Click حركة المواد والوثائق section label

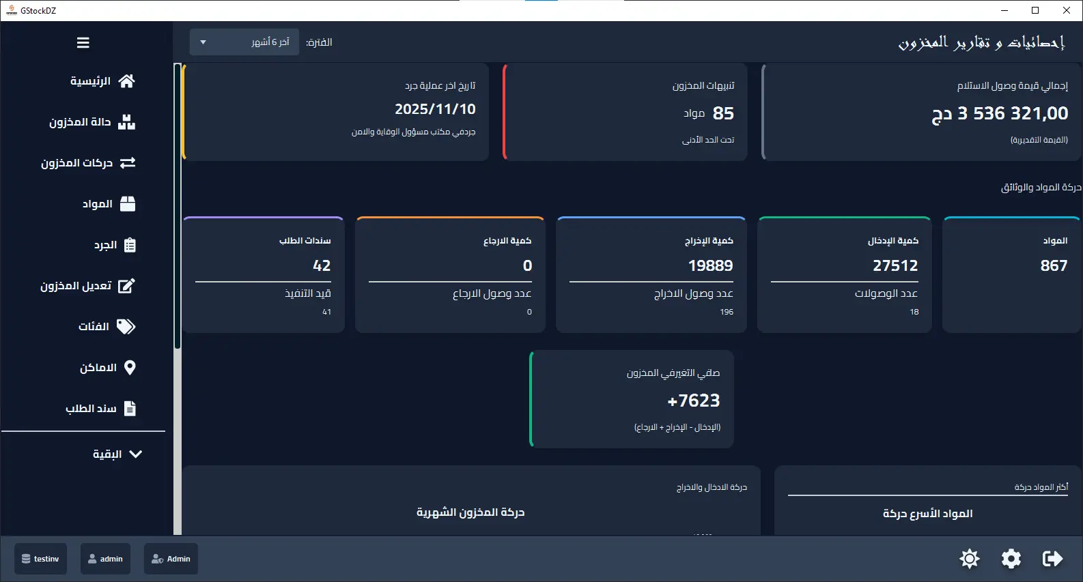[x=1041, y=187]
